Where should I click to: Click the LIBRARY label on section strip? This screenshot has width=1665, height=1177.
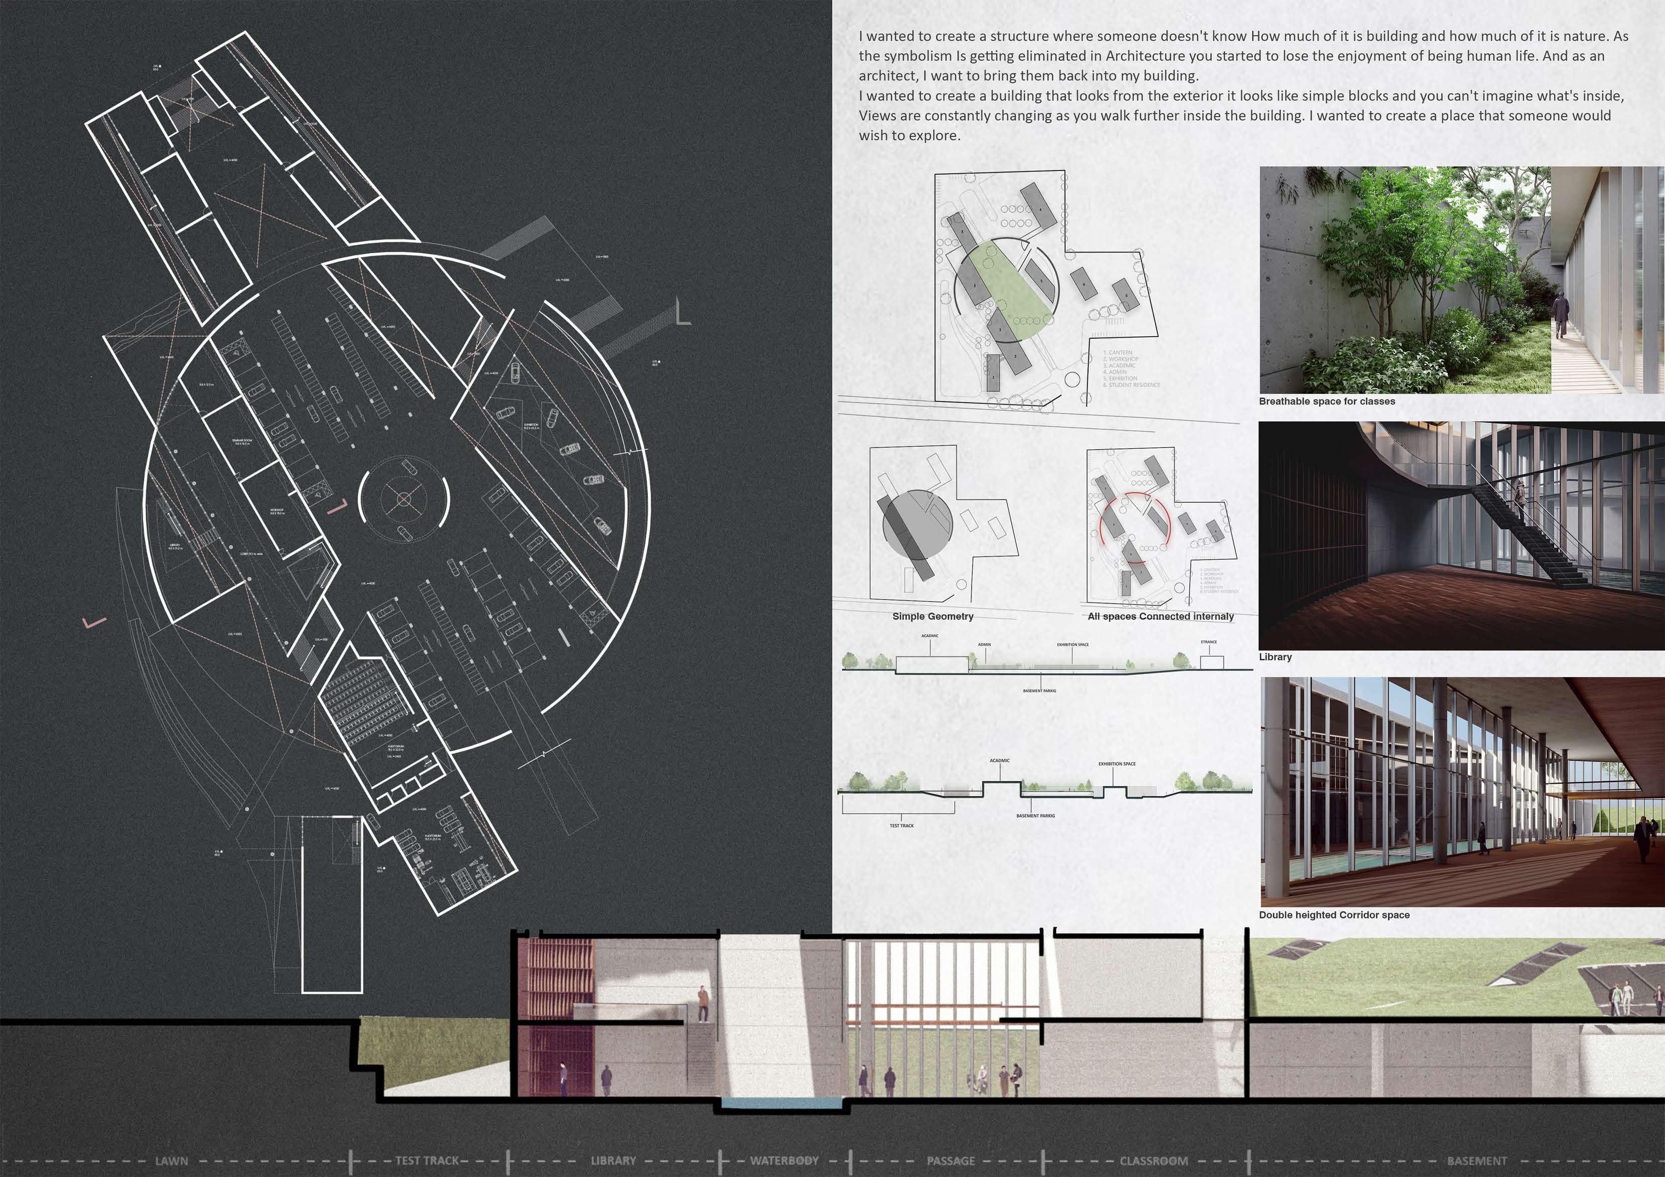coord(613,1160)
